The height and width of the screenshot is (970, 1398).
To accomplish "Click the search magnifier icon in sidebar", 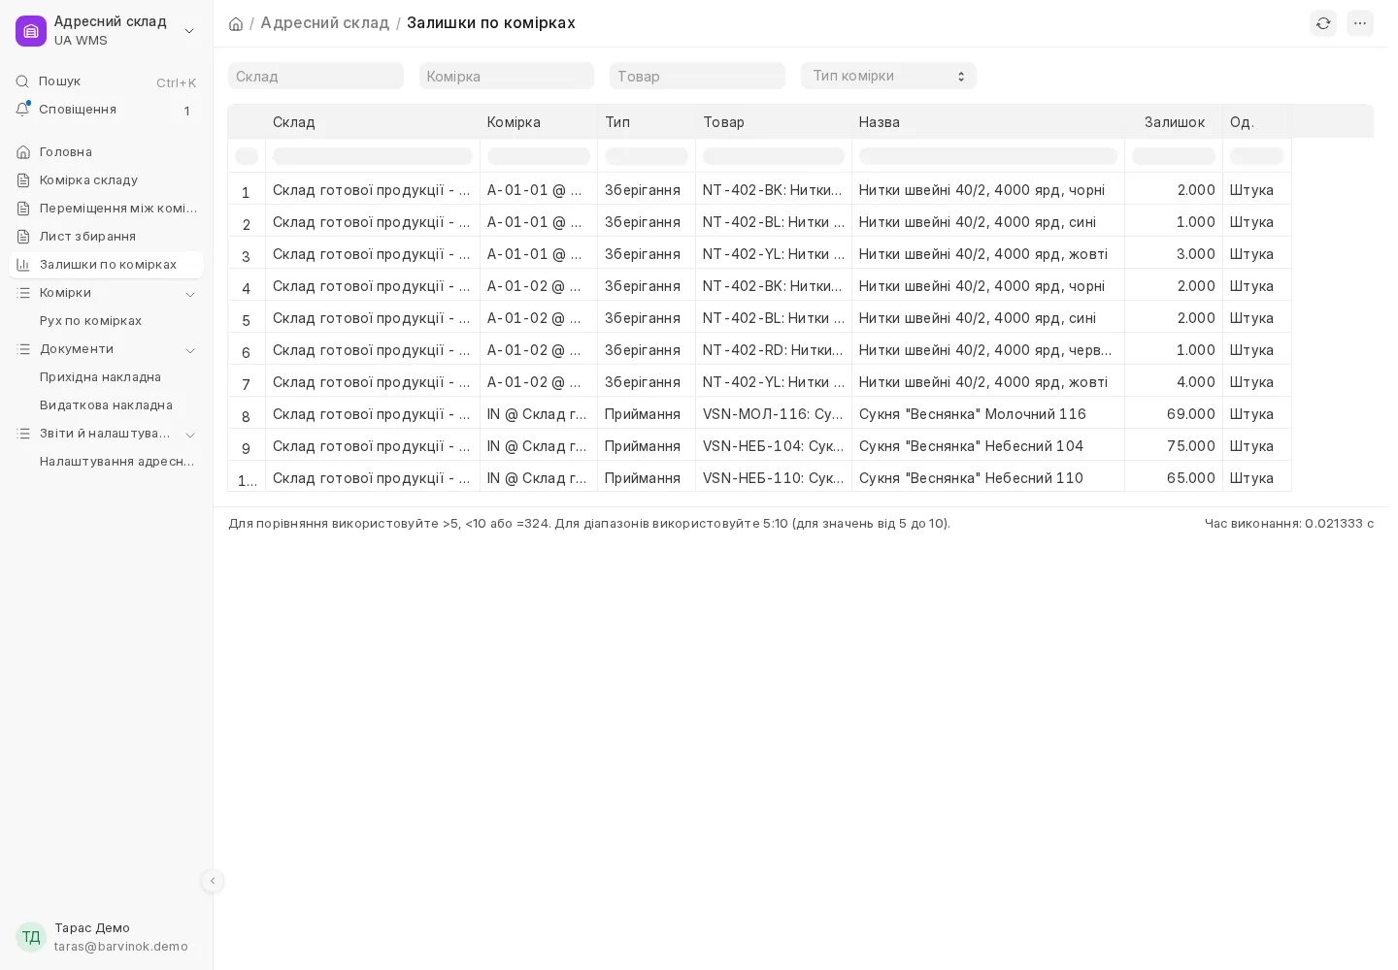I will tap(22, 81).
